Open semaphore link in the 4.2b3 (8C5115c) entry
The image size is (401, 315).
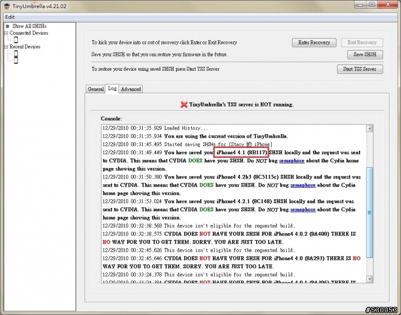tap(303, 185)
